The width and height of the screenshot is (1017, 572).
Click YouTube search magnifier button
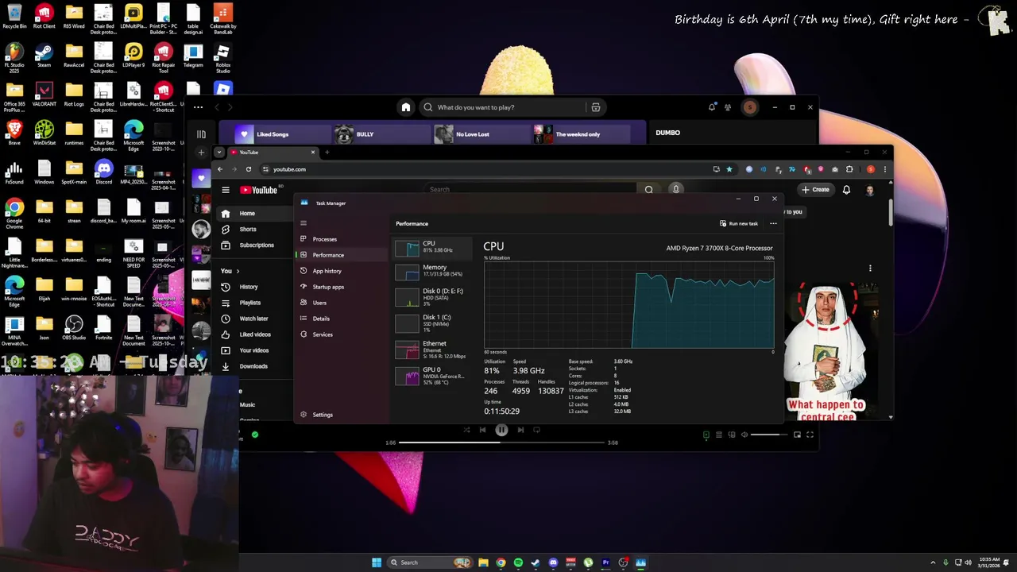tap(648, 190)
